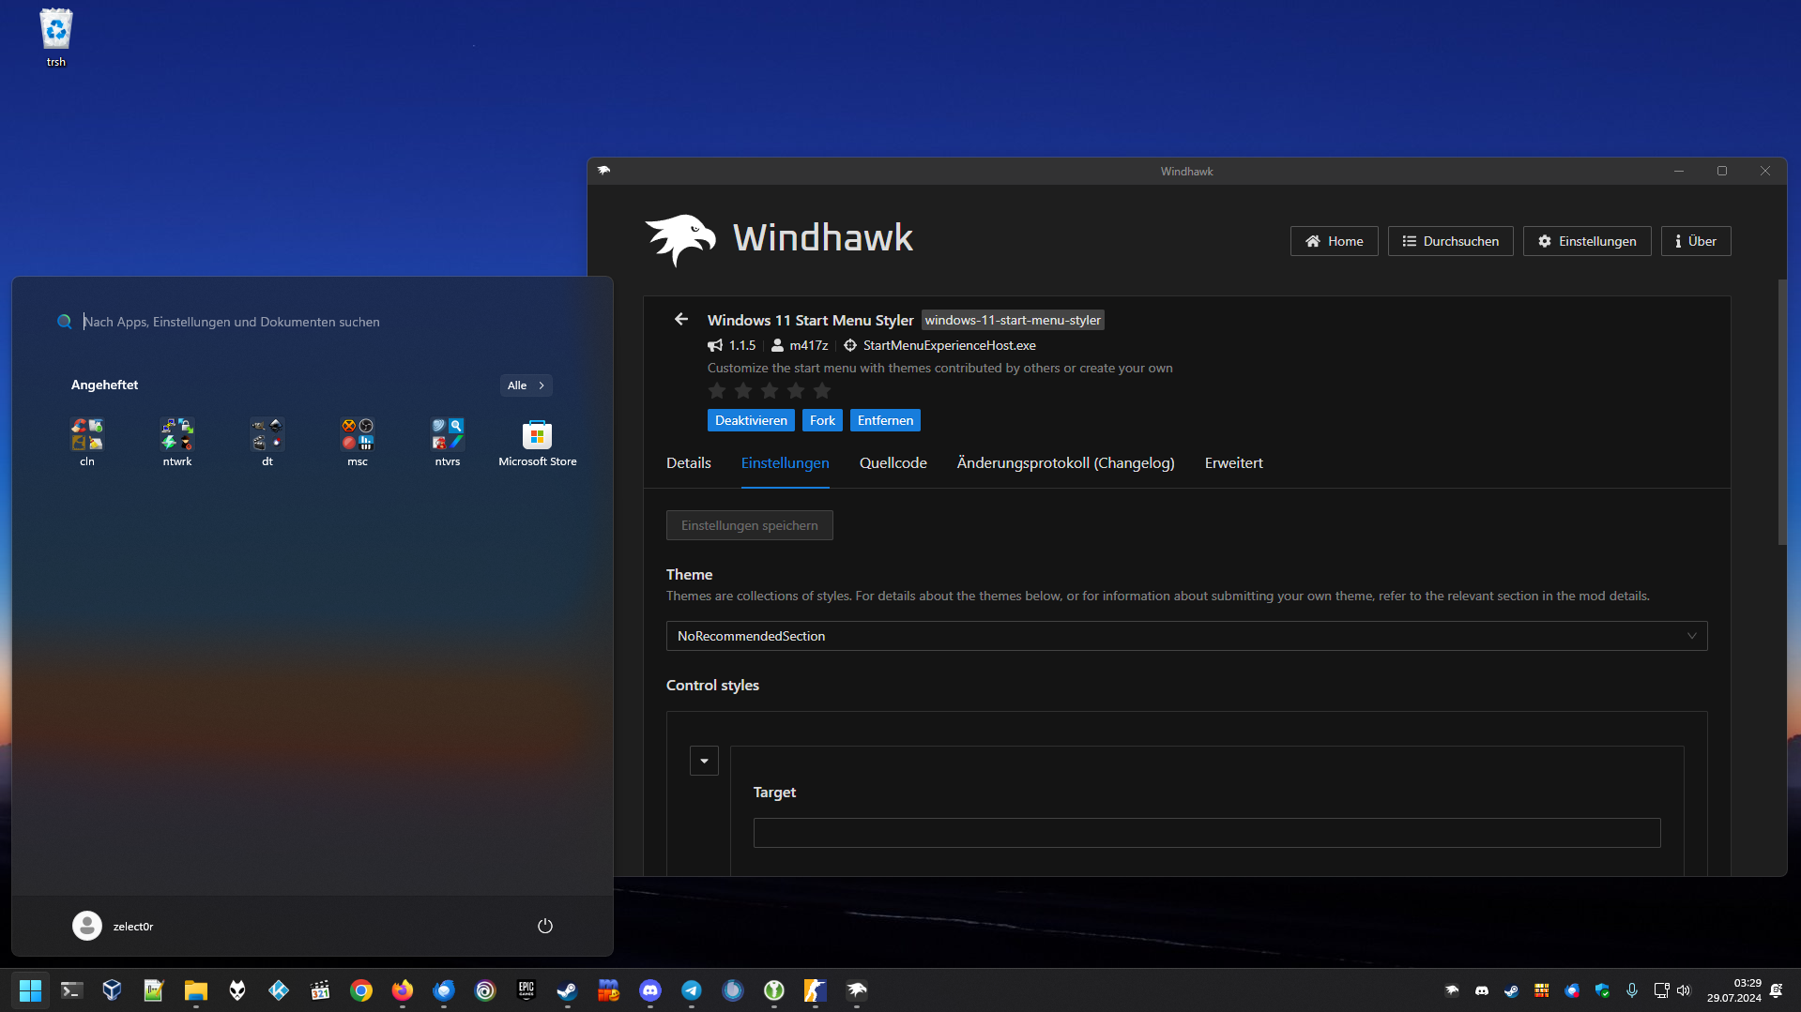Open the Theme dropdown showing NoRecommendedSection

point(1186,636)
